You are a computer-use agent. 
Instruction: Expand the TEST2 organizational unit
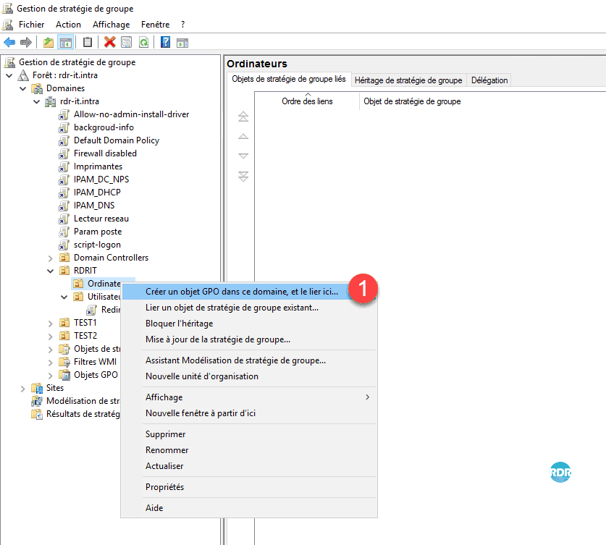pos(50,336)
